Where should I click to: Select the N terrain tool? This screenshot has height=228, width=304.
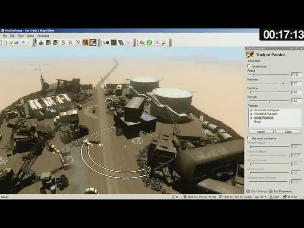click(x=78, y=42)
